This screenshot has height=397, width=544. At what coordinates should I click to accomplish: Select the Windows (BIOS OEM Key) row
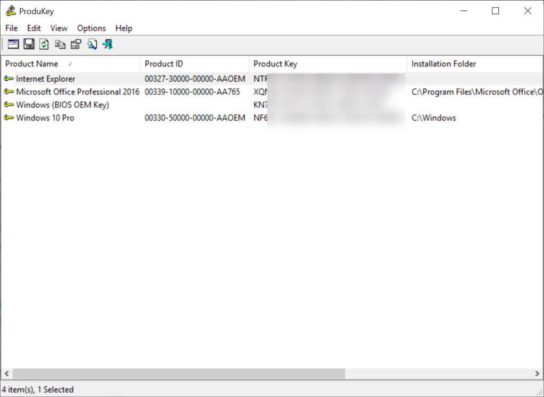coord(272,105)
